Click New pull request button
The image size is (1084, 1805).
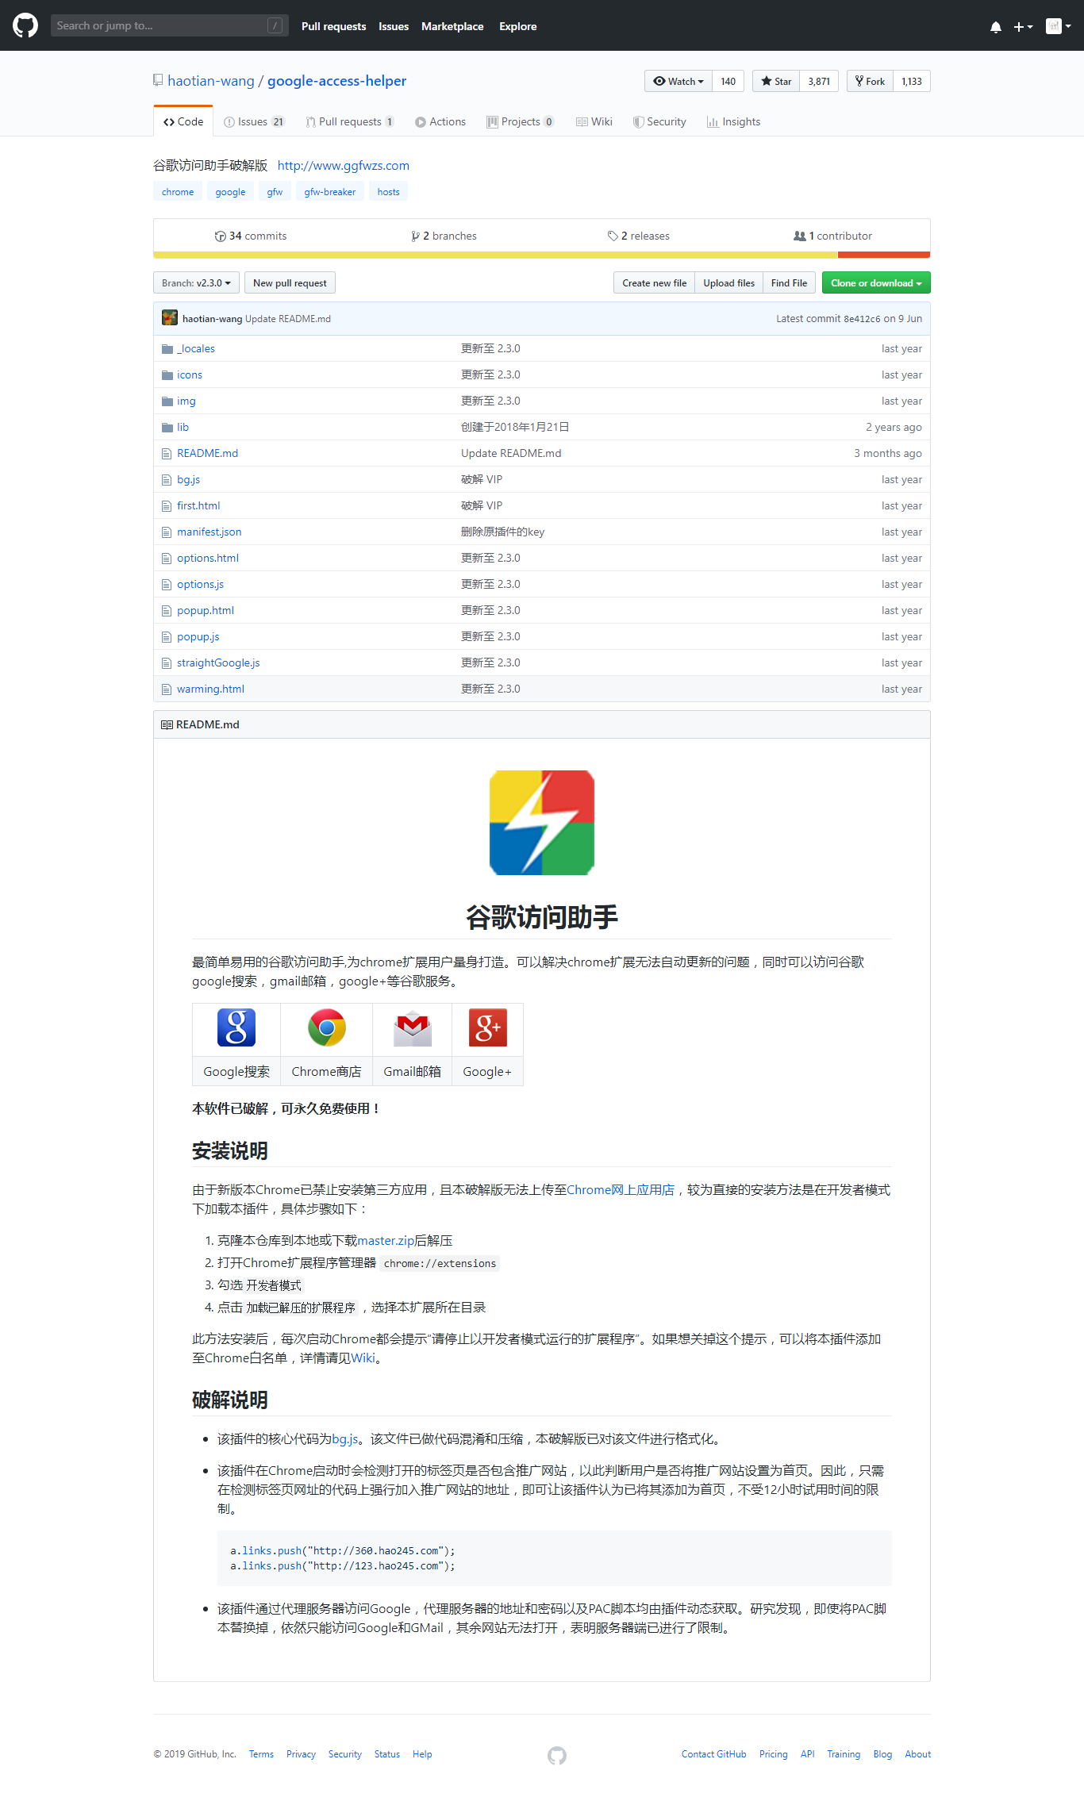[290, 282]
